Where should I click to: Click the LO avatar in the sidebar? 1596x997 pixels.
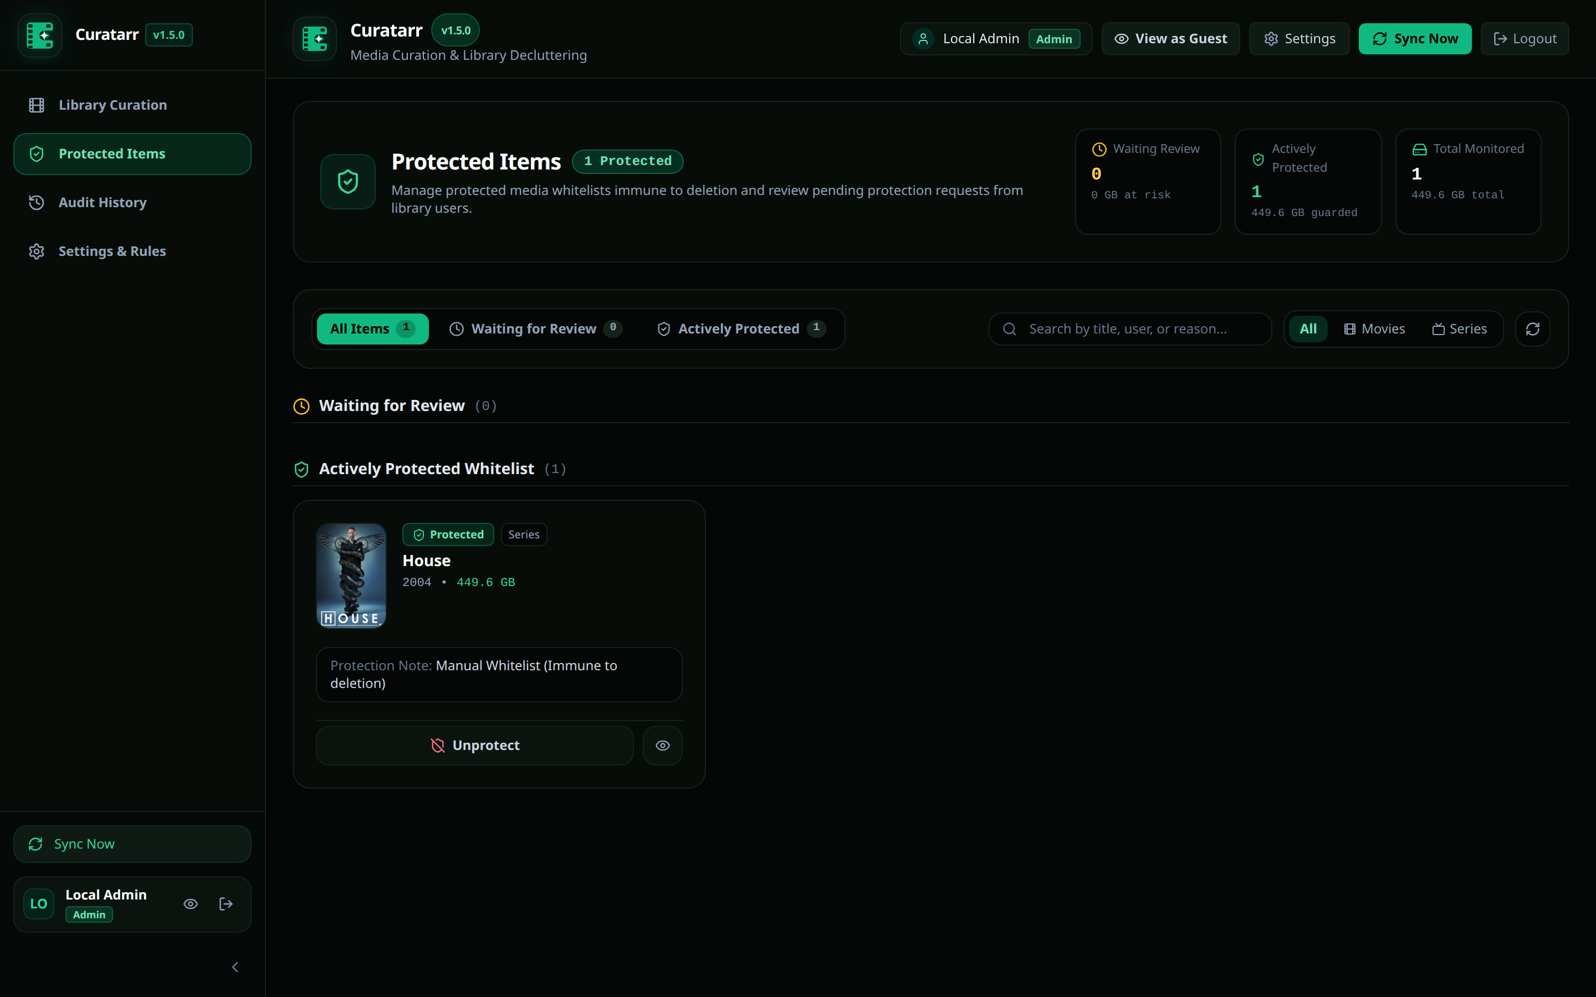click(39, 904)
